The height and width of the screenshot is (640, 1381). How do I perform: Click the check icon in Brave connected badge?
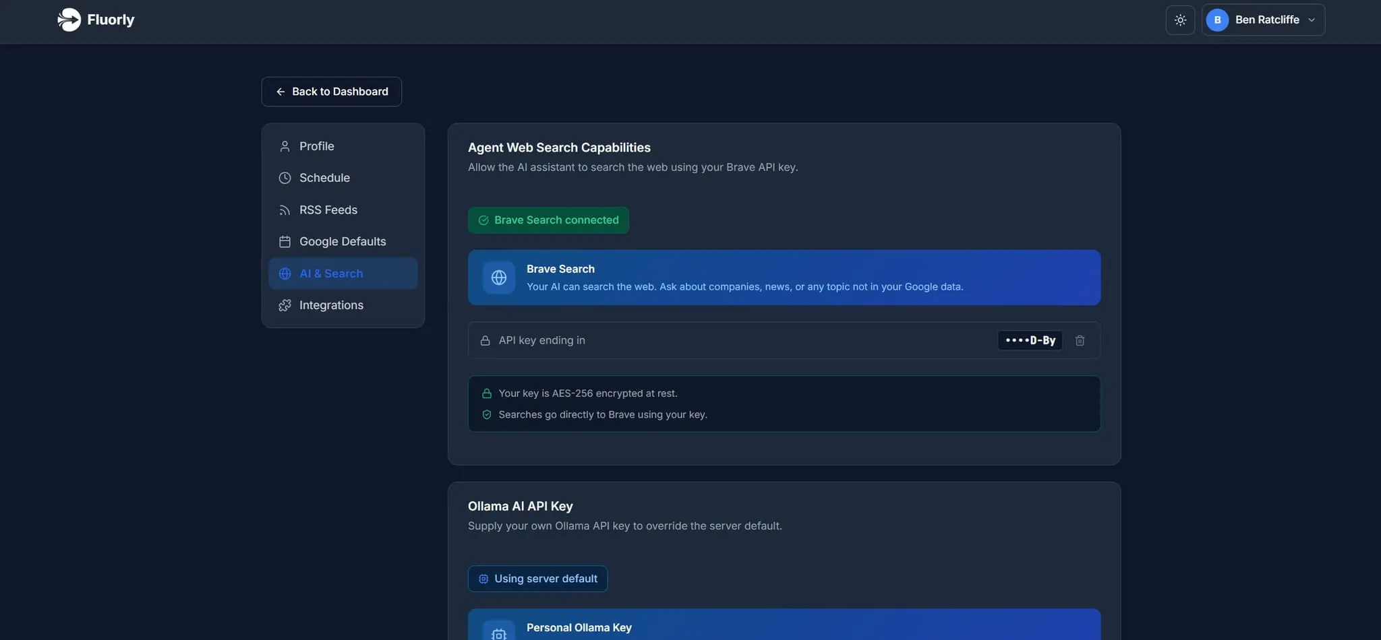[x=483, y=220]
